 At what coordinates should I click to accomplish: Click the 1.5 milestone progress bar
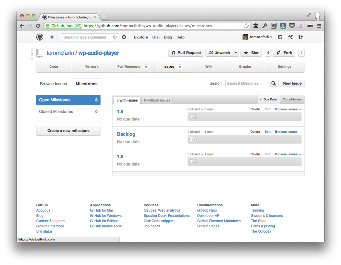(244, 117)
